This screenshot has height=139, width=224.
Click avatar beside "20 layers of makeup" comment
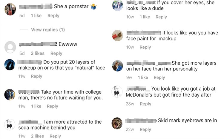10,64
